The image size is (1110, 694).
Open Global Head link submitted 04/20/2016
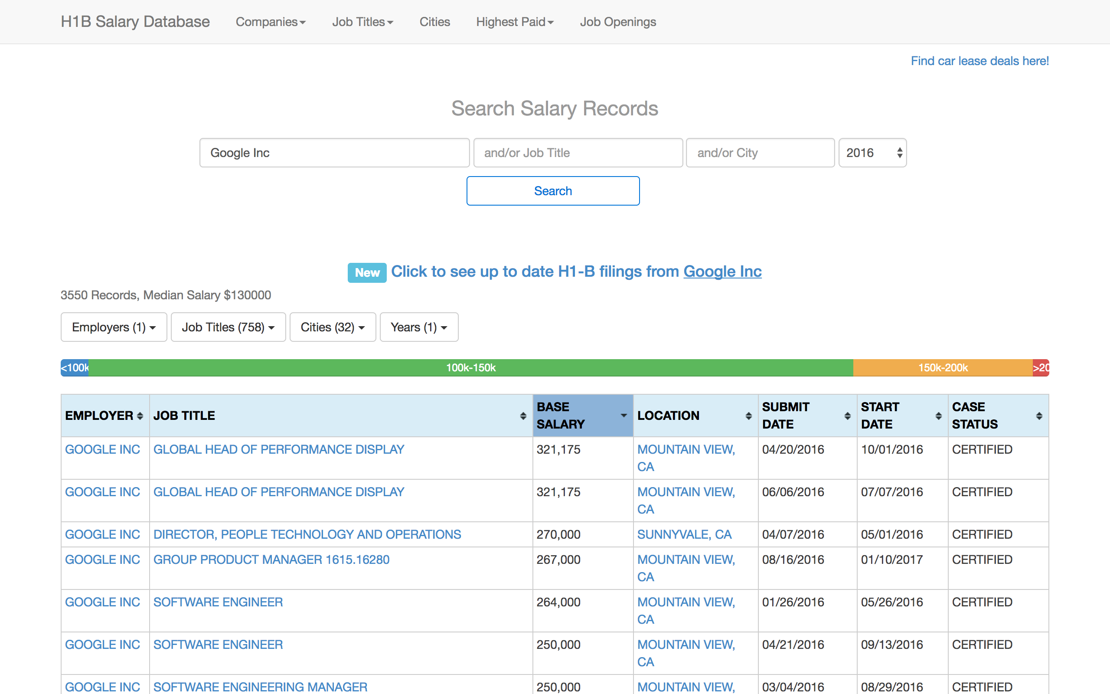click(279, 449)
